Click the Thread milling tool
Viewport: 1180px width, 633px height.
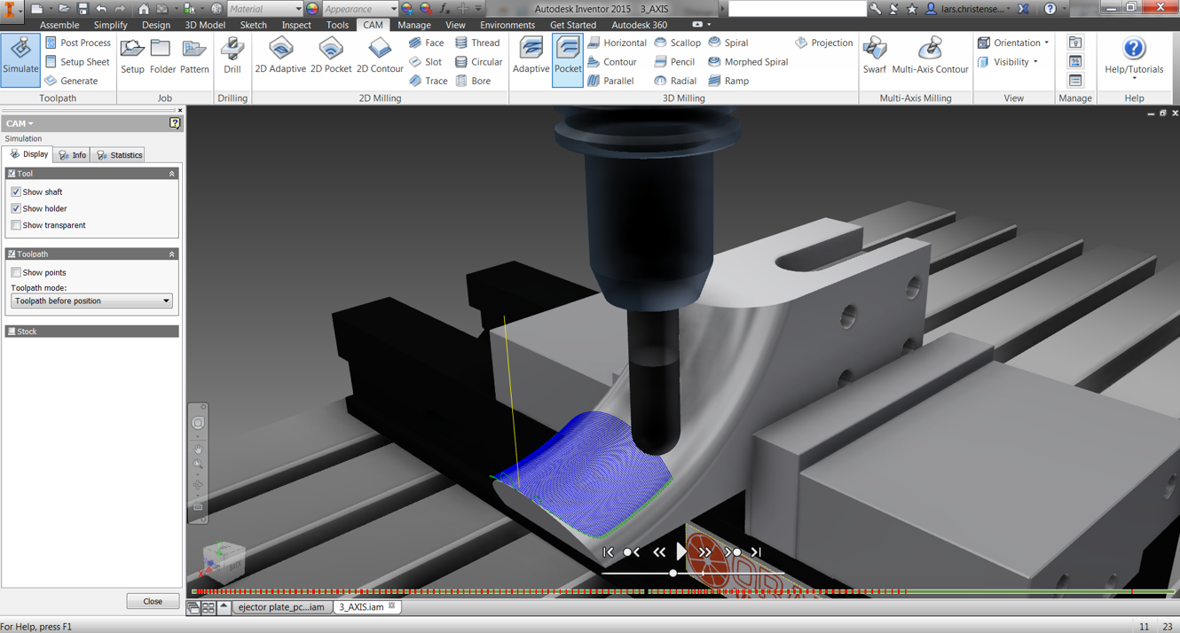(x=477, y=43)
